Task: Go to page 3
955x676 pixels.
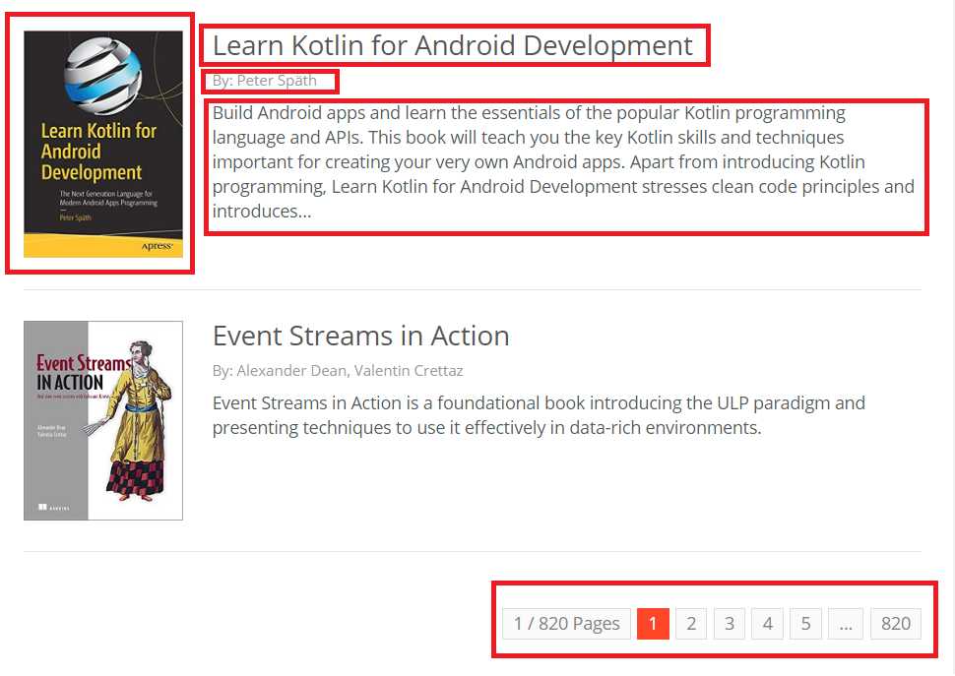Action: click(x=729, y=624)
